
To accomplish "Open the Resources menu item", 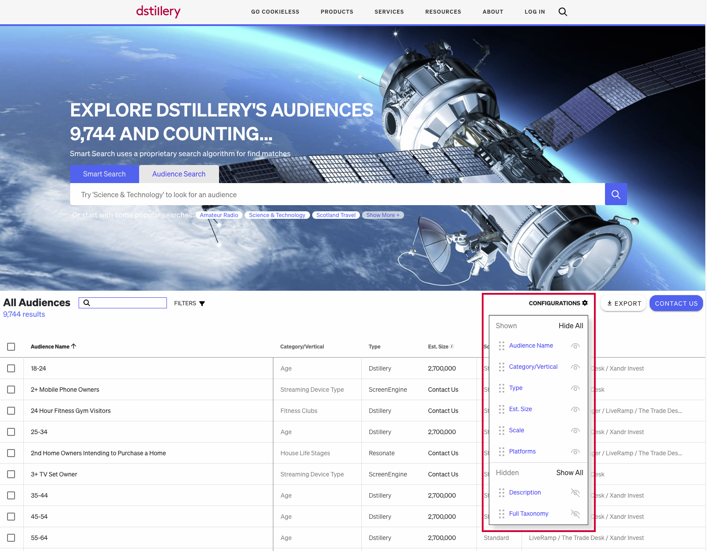I will (443, 12).
